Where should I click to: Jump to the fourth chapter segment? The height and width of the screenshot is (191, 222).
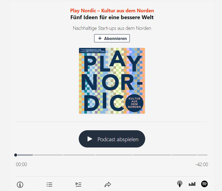click(x=114, y=155)
